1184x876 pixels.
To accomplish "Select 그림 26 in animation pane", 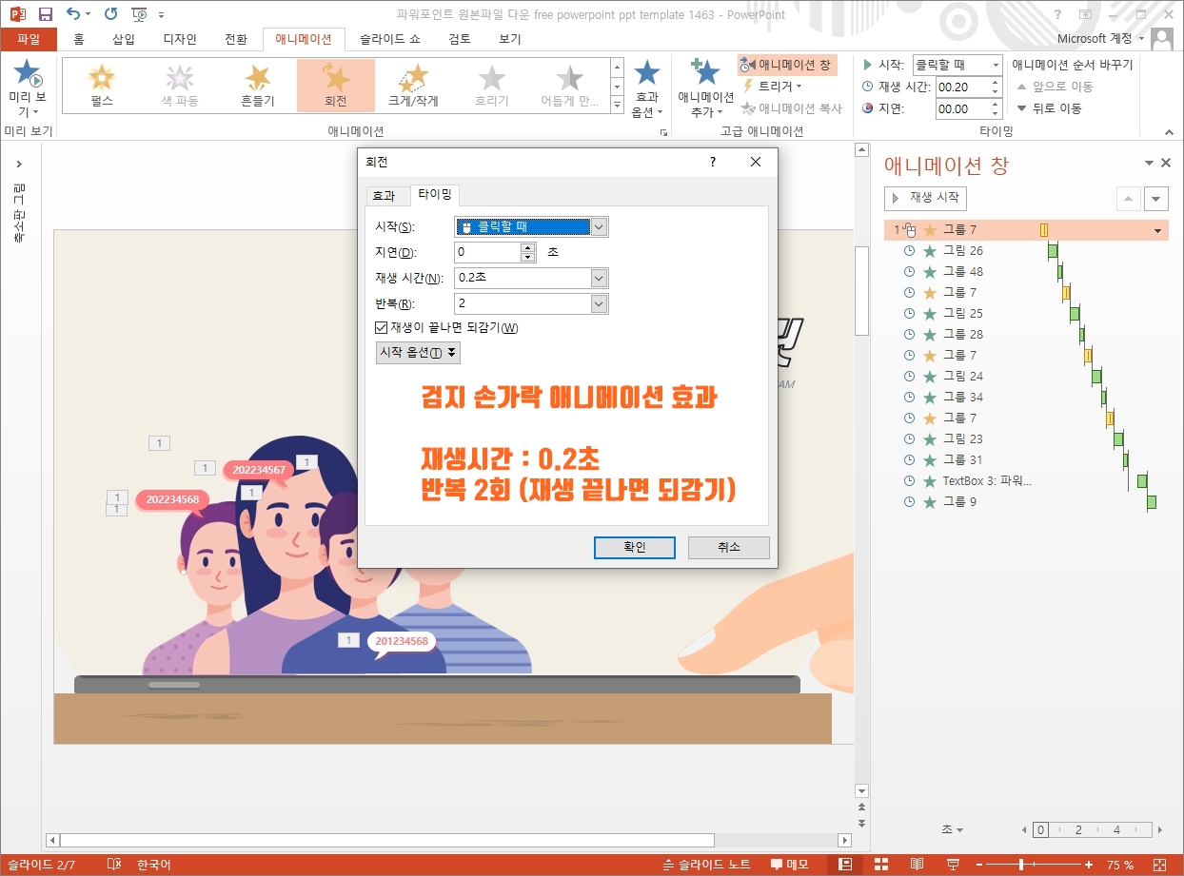I will (962, 251).
